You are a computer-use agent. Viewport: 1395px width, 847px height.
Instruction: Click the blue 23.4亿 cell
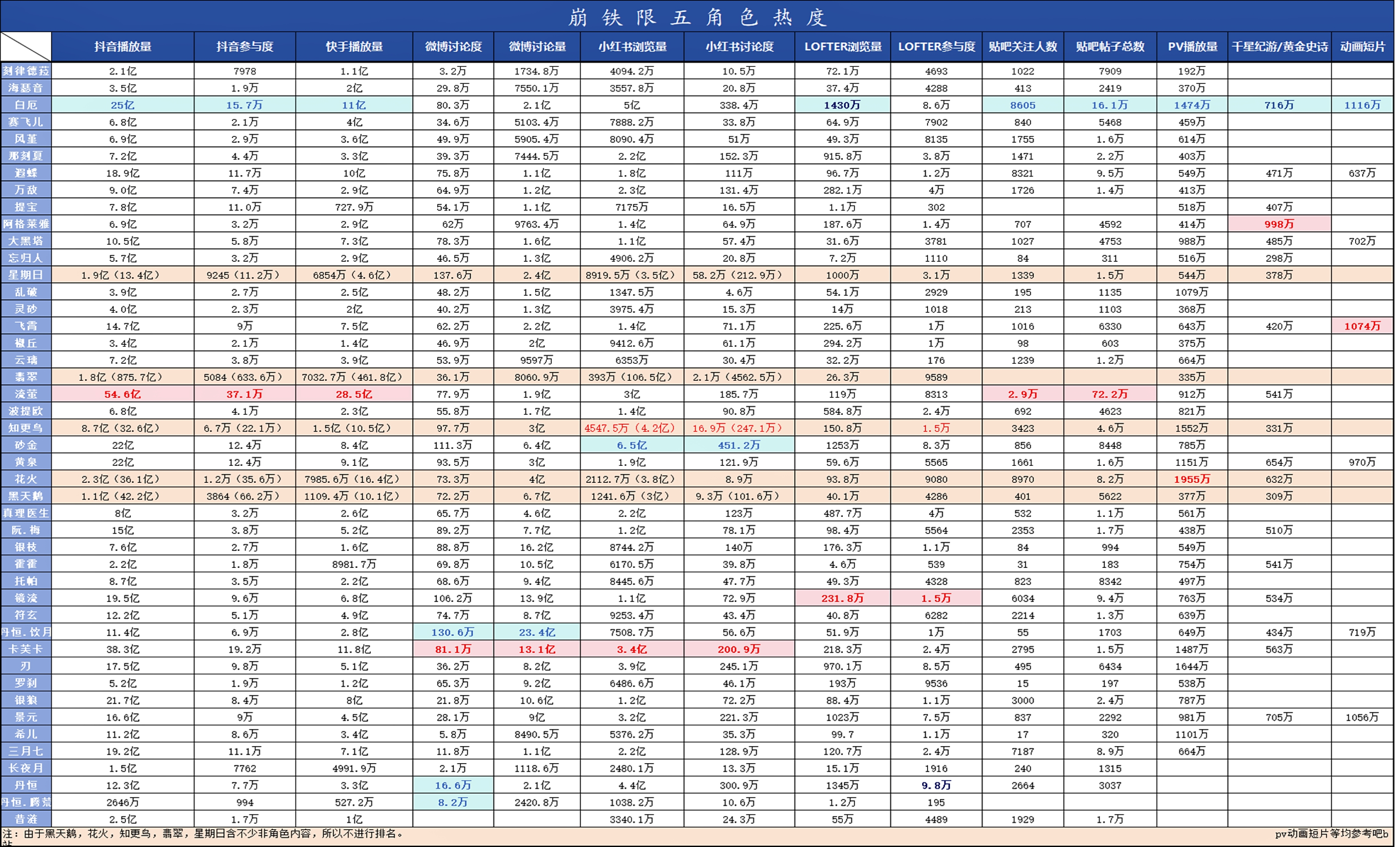(537, 632)
